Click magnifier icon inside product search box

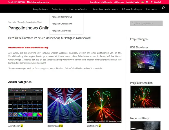(x=133, y=23)
